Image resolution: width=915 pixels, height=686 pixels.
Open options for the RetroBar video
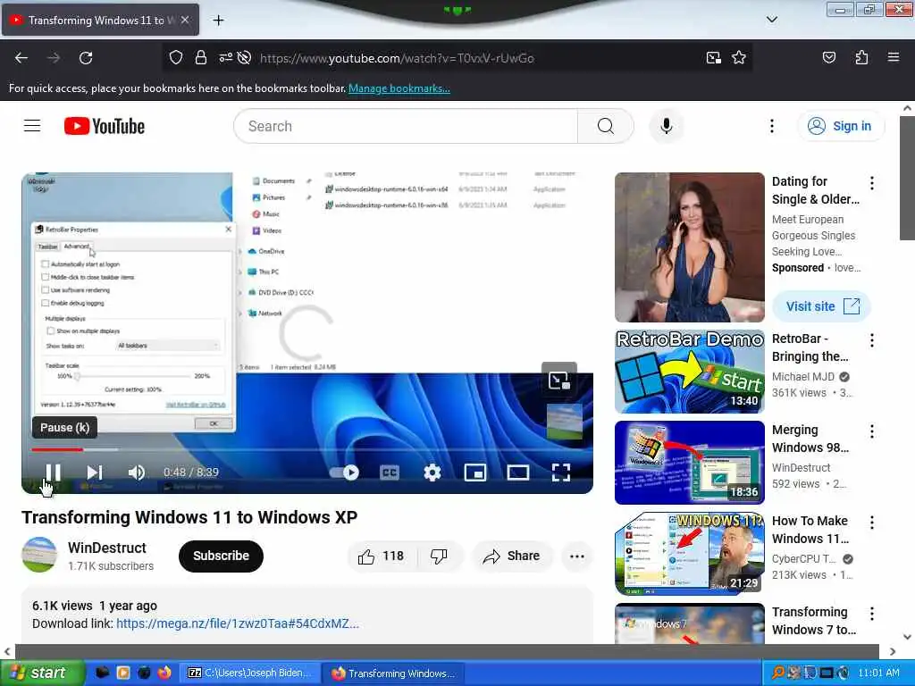pyautogui.click(x=872, y=340)
